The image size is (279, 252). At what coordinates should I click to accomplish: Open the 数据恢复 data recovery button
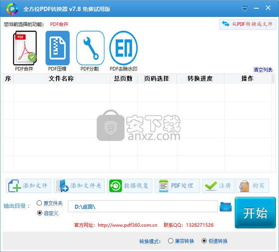129,186
